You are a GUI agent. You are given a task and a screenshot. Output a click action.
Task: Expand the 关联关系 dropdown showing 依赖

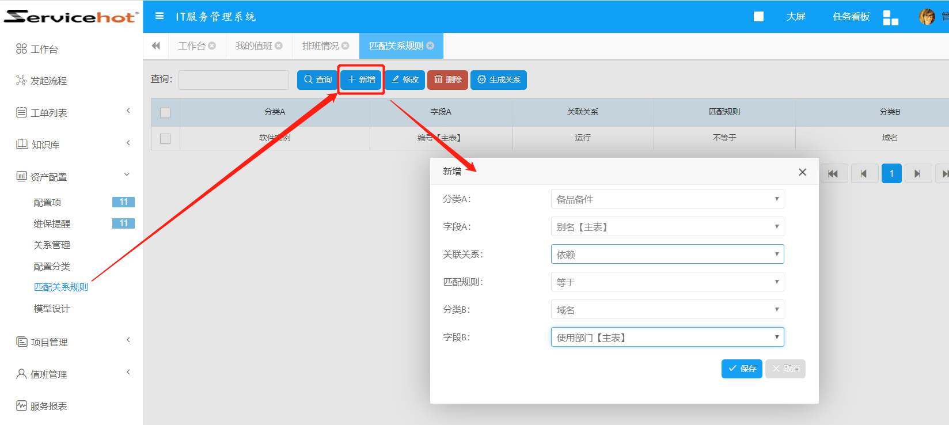(x=667, y=255)
